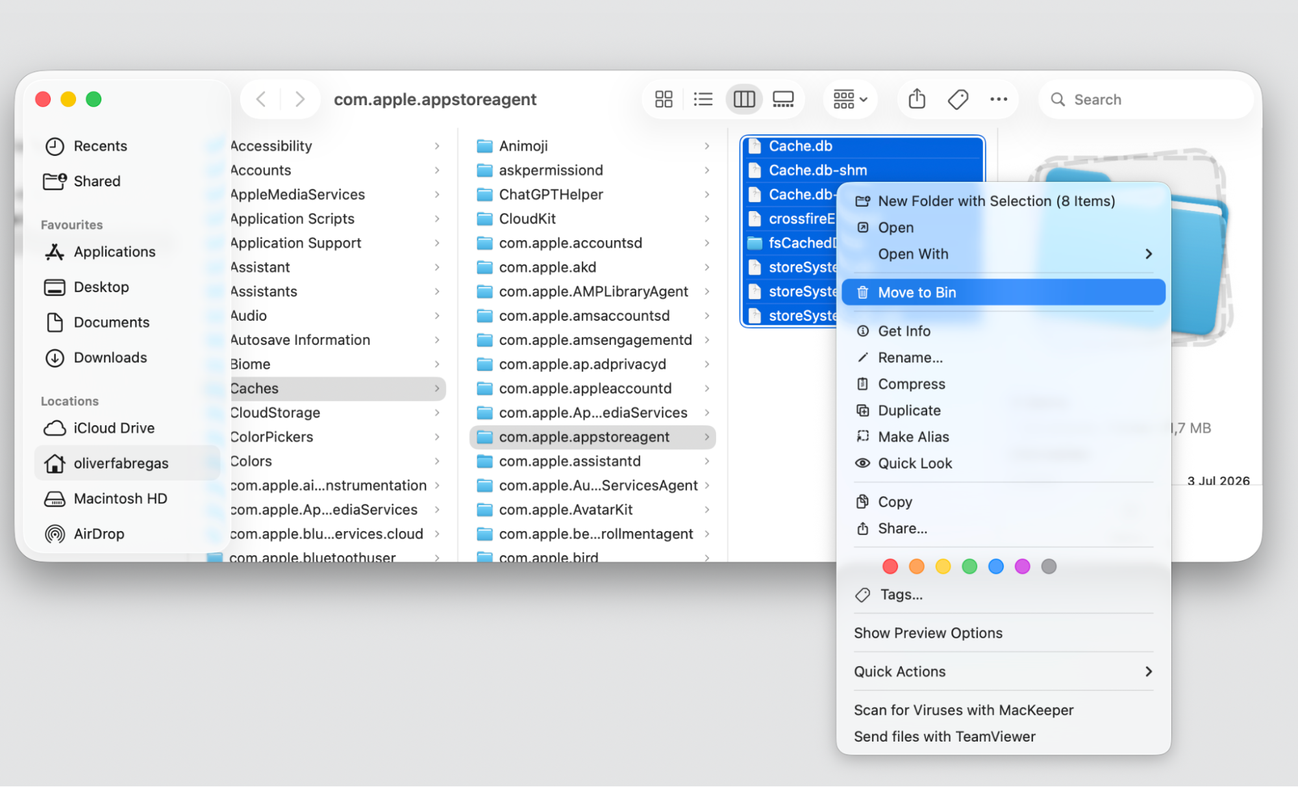Open iCloud Drive in the sidebar

[127, 428]
